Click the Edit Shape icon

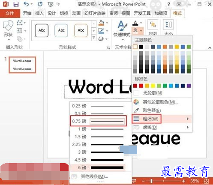pyautogui.click(x=20, y=23)
